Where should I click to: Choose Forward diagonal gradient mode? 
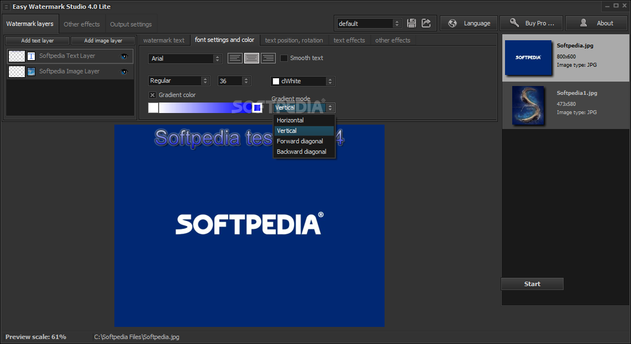pos(304,141)
